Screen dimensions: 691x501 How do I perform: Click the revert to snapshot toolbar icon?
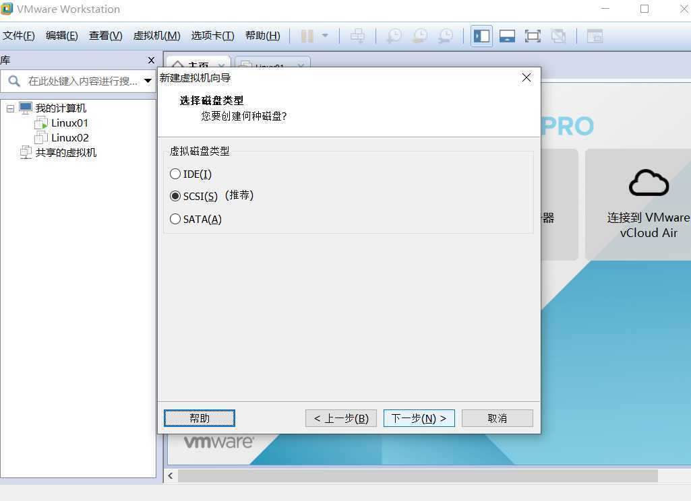[x=419, y=36]
